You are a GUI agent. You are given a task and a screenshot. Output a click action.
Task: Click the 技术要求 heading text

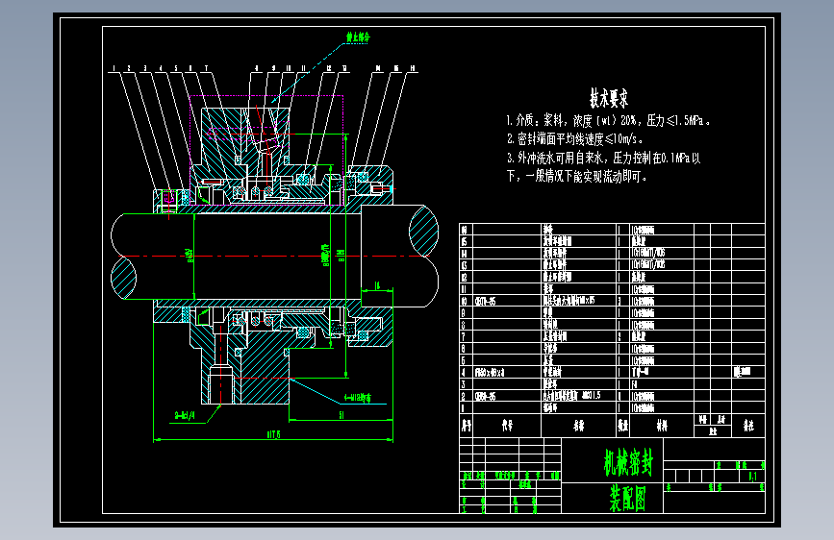click(x=609, y=98)
